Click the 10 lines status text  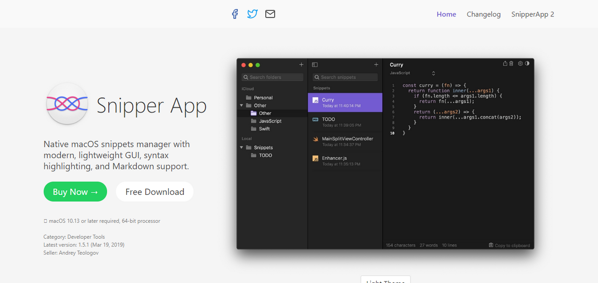[x=449, y=245]
